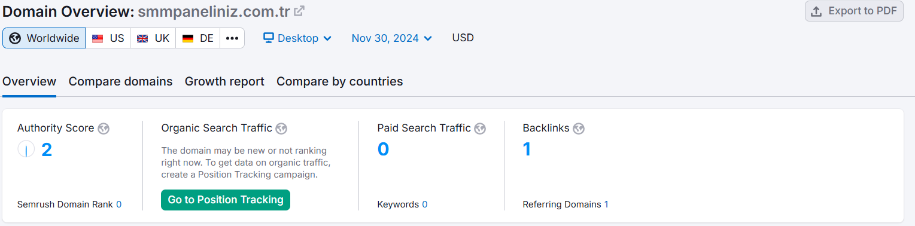
Task: Click the Domain Overview title text
Action: [68, 11]
